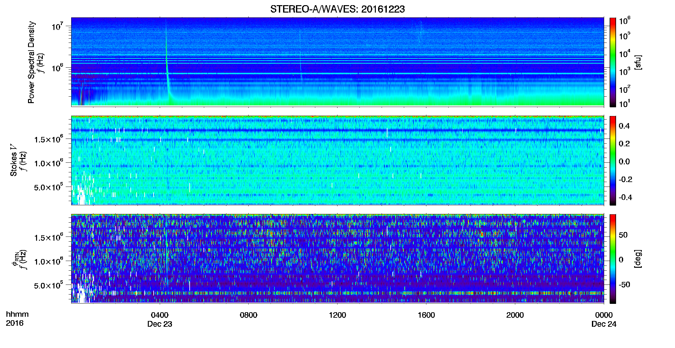Select the 0 label on degrees color bar
The image size is (675, 348).
pyautogui.click(x=621, y=260)
